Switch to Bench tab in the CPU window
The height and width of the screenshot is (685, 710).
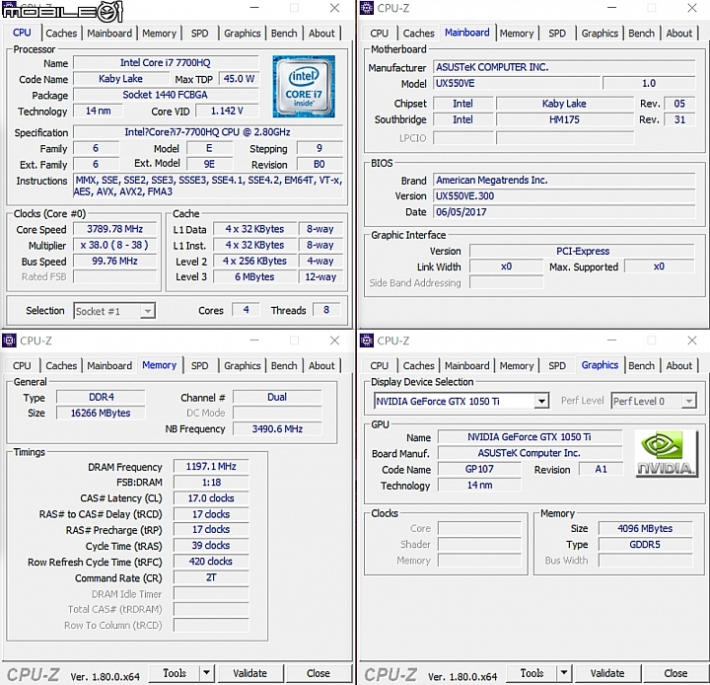tap(284, 34)
